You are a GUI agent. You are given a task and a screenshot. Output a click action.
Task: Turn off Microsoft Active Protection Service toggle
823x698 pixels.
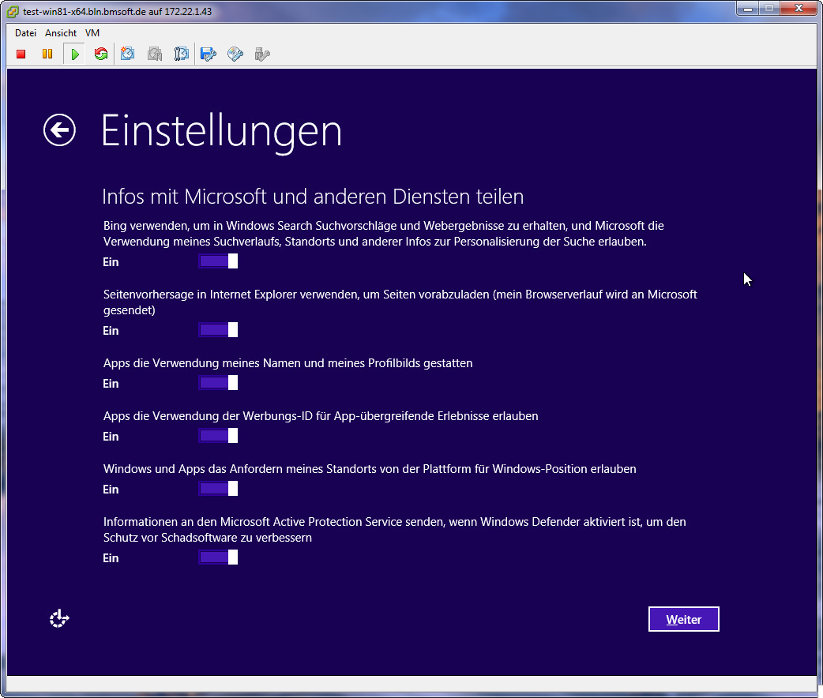point(218,557)
